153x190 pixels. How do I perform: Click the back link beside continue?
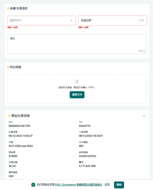[x=107, y=185]
